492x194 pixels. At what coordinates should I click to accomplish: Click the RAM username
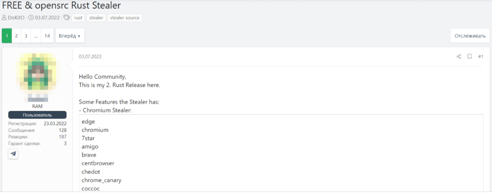[x=37, y=106]
